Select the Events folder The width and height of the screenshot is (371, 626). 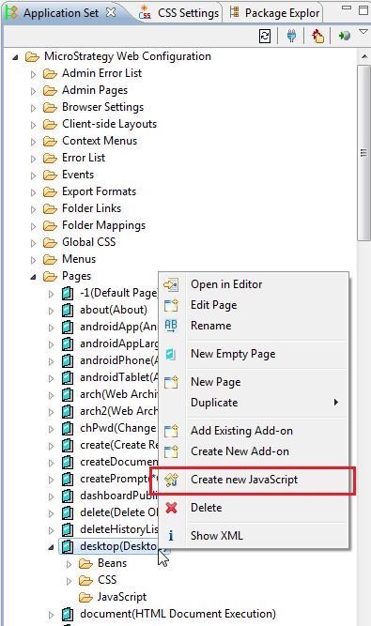coord(78,175)
